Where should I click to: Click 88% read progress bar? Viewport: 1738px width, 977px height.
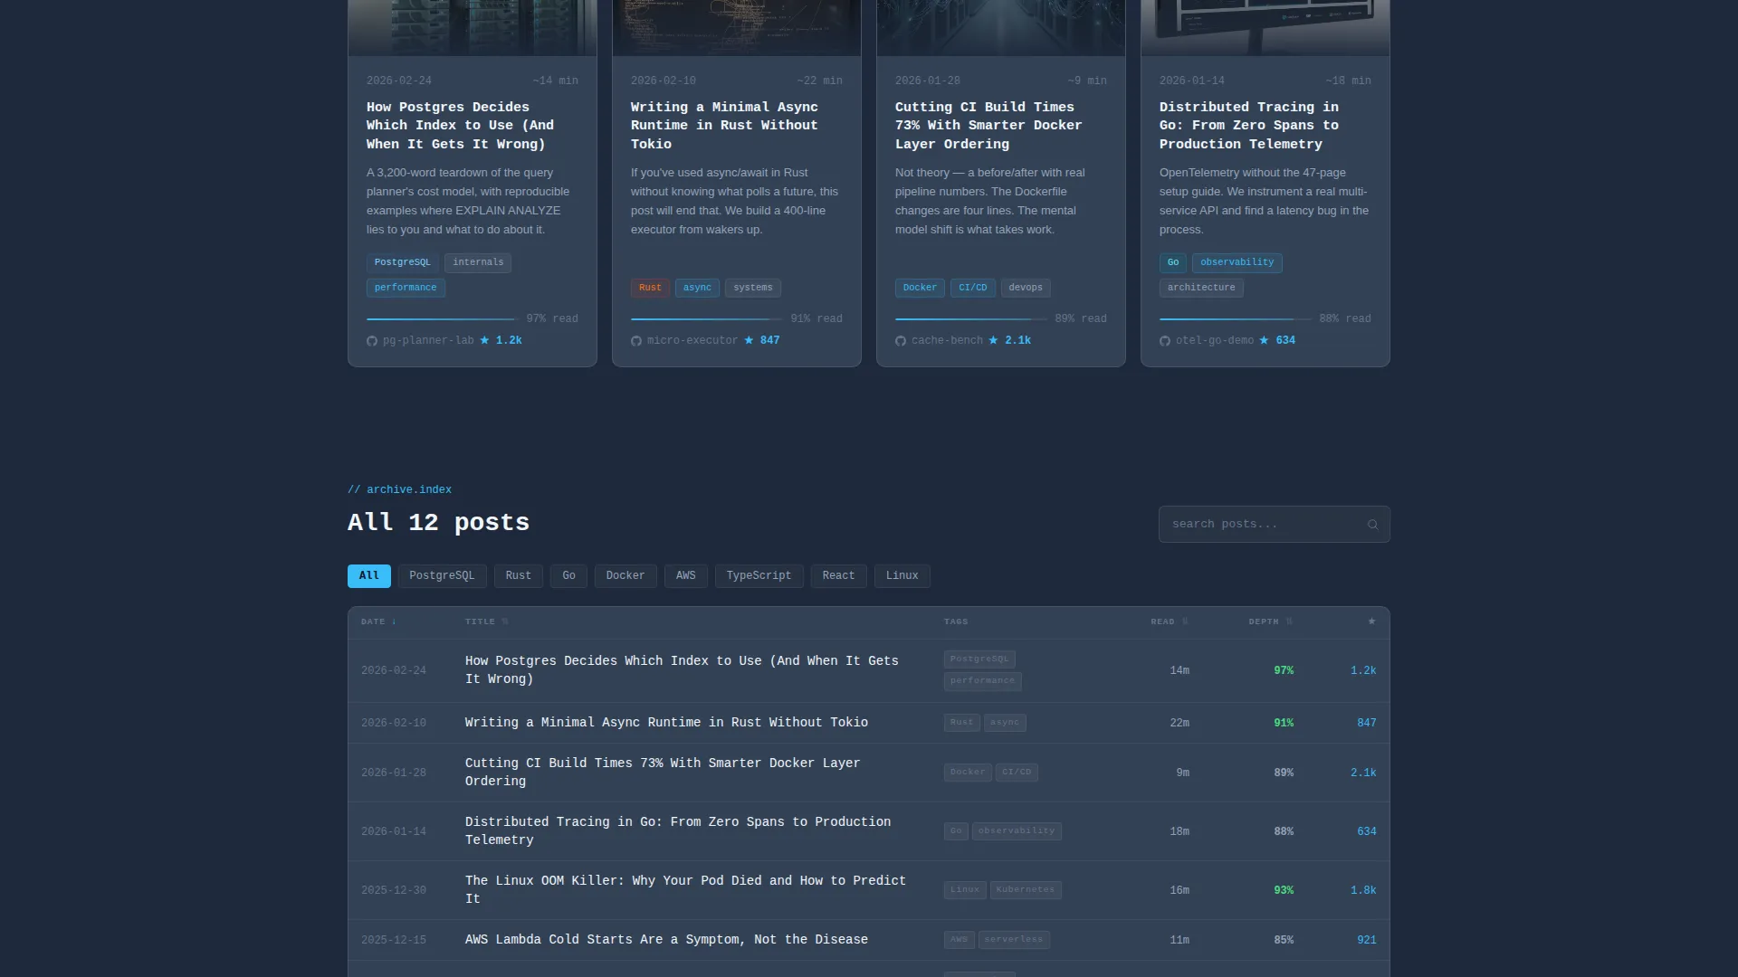pos(1236,319)
